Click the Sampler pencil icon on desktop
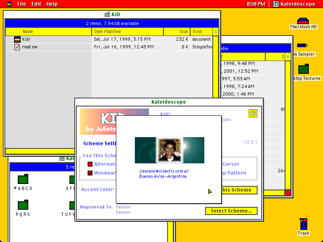The image size is (323, 242). coord(302,45)
